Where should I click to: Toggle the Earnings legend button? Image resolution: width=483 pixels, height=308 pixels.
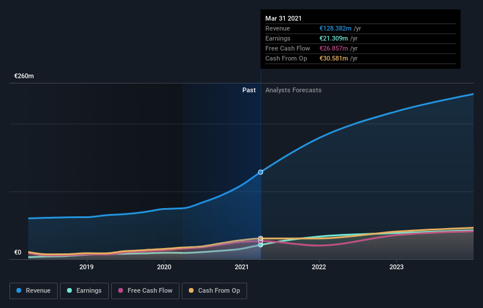coord(84,291)
